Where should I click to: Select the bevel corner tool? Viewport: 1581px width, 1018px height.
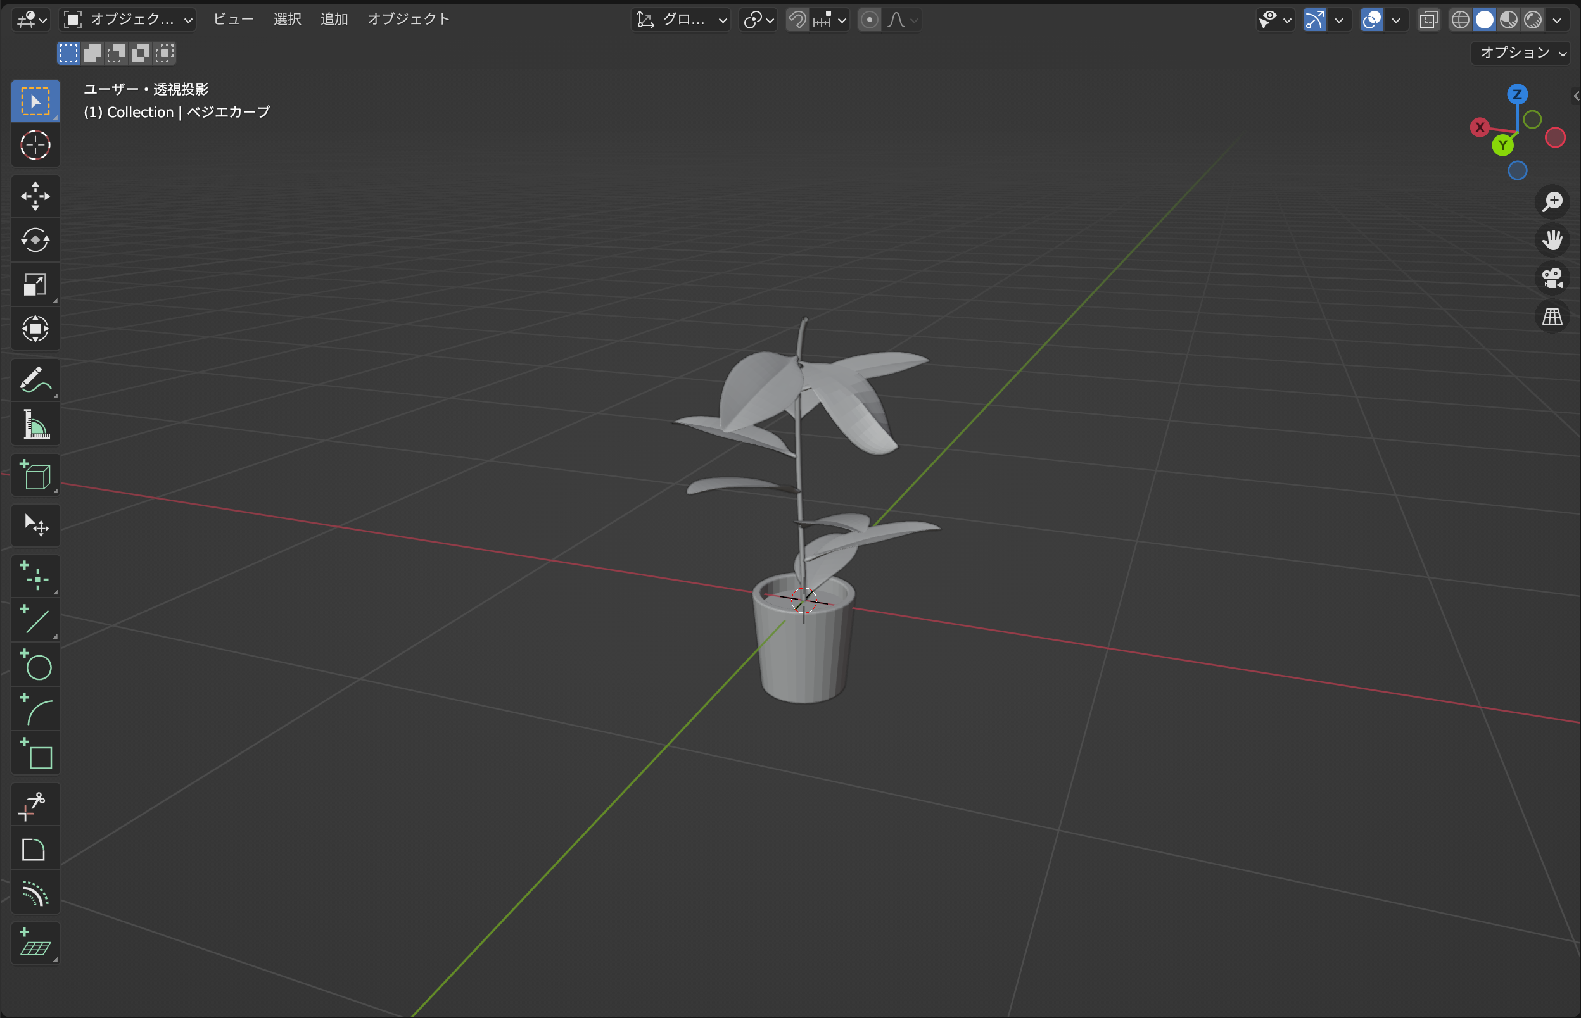click(35, 849)
